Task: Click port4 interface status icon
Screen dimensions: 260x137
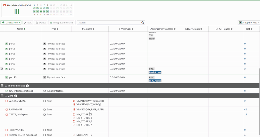Action: coord(7,44)
